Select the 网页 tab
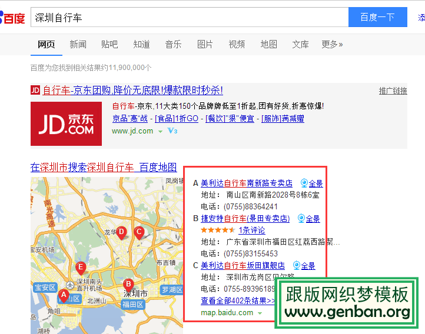 coord(47,44)
